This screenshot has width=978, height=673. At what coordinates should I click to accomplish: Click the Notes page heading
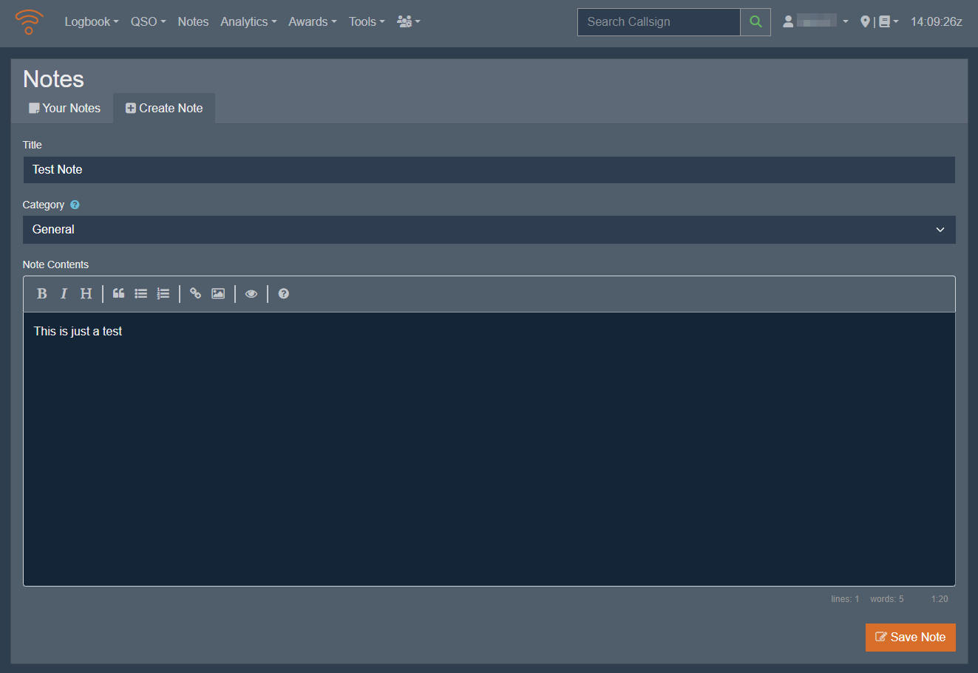pyautogui.click(x=53, y=79)
